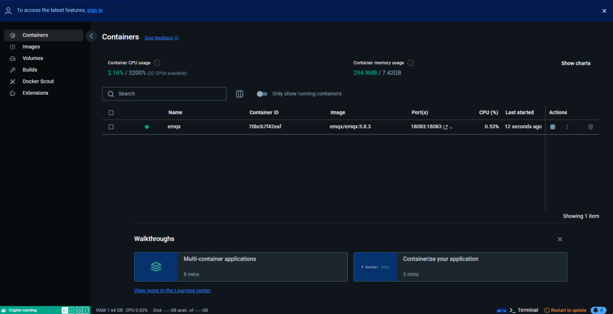The height and width of the screenshot is (314, 613).
Task: Click the Disk availability status text
Action: pos(181,310)
